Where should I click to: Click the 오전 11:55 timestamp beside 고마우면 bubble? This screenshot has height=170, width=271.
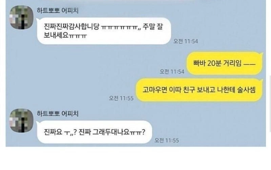click(x=121, y=98)
